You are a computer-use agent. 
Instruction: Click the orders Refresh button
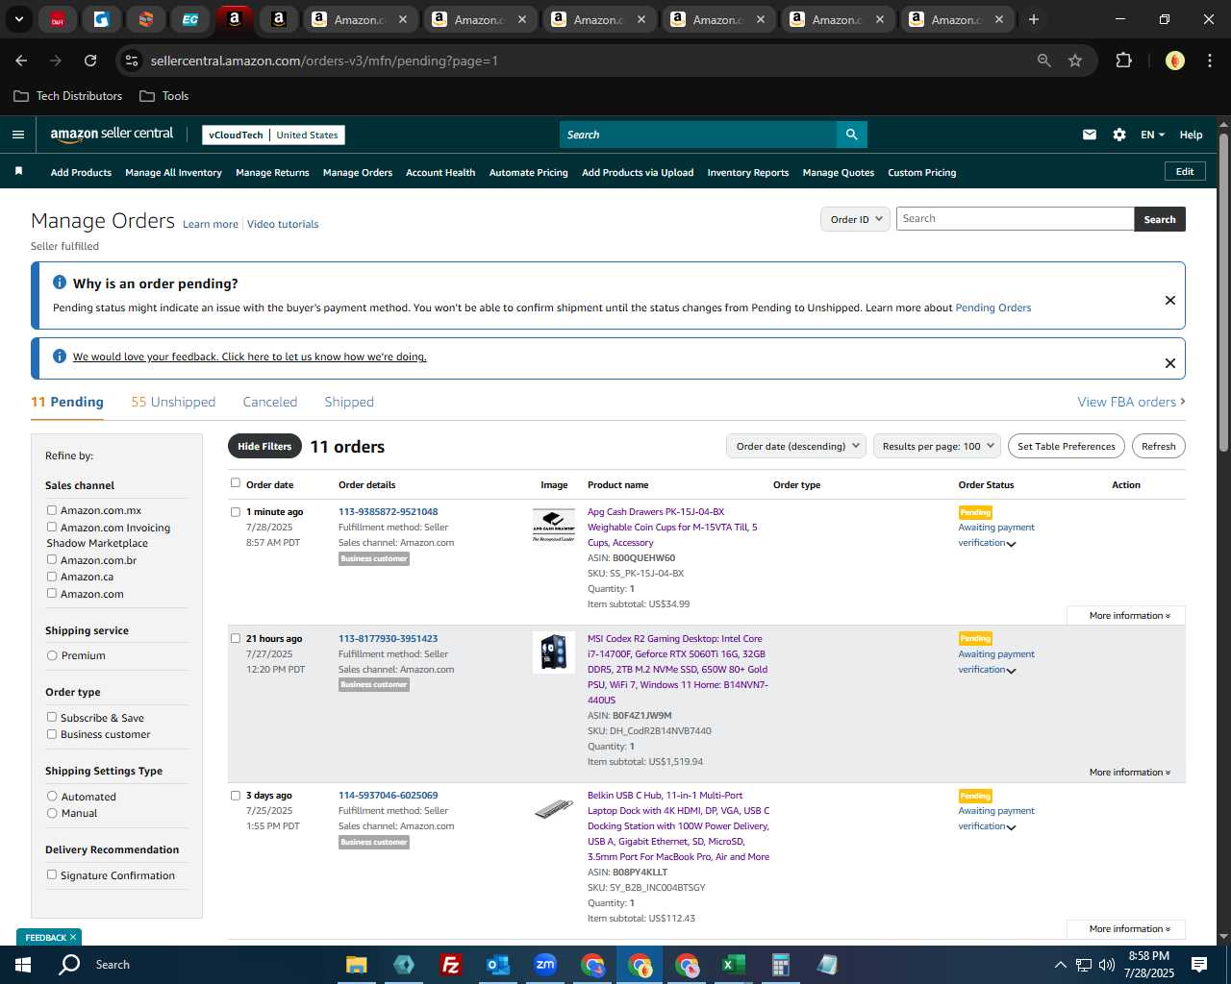tap(1158, 446)
